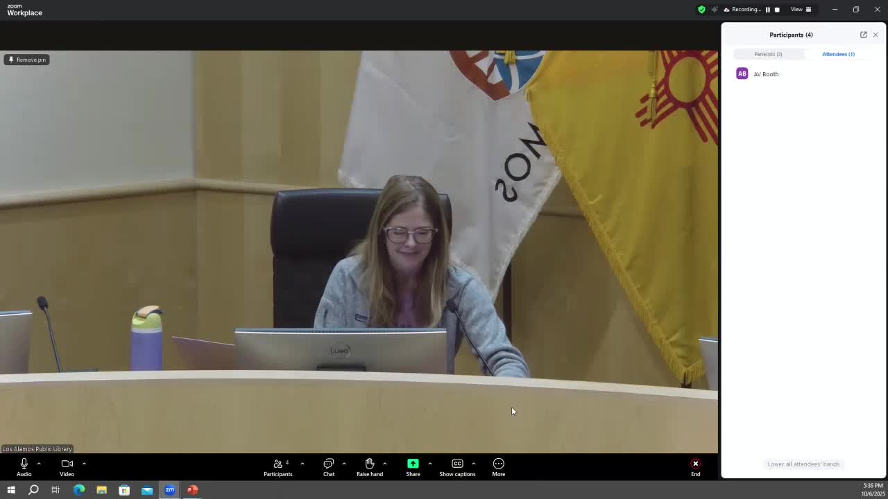Open the Chat icon
The width and height of the screenshot is (888, 499).
(329, 467)
